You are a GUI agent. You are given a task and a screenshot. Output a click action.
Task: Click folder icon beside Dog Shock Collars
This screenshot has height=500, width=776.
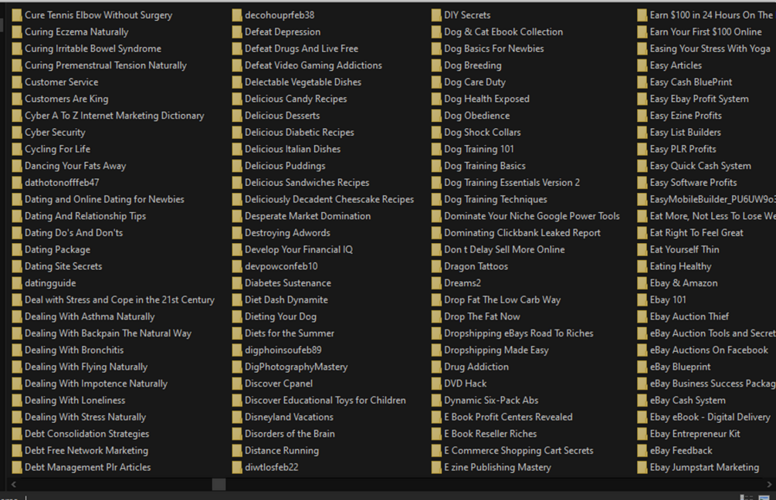[x=436, y=133]
